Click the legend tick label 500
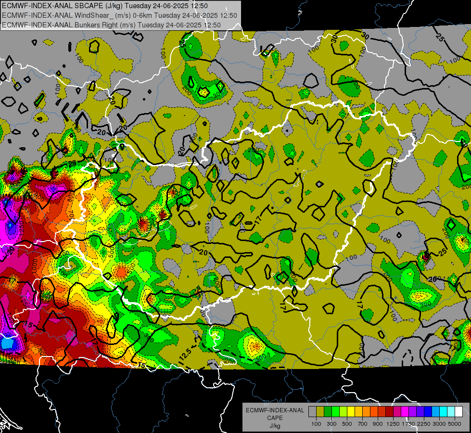The height and width of the screenshot is (433, 471). pyautogui.click(x=347, y=424)
